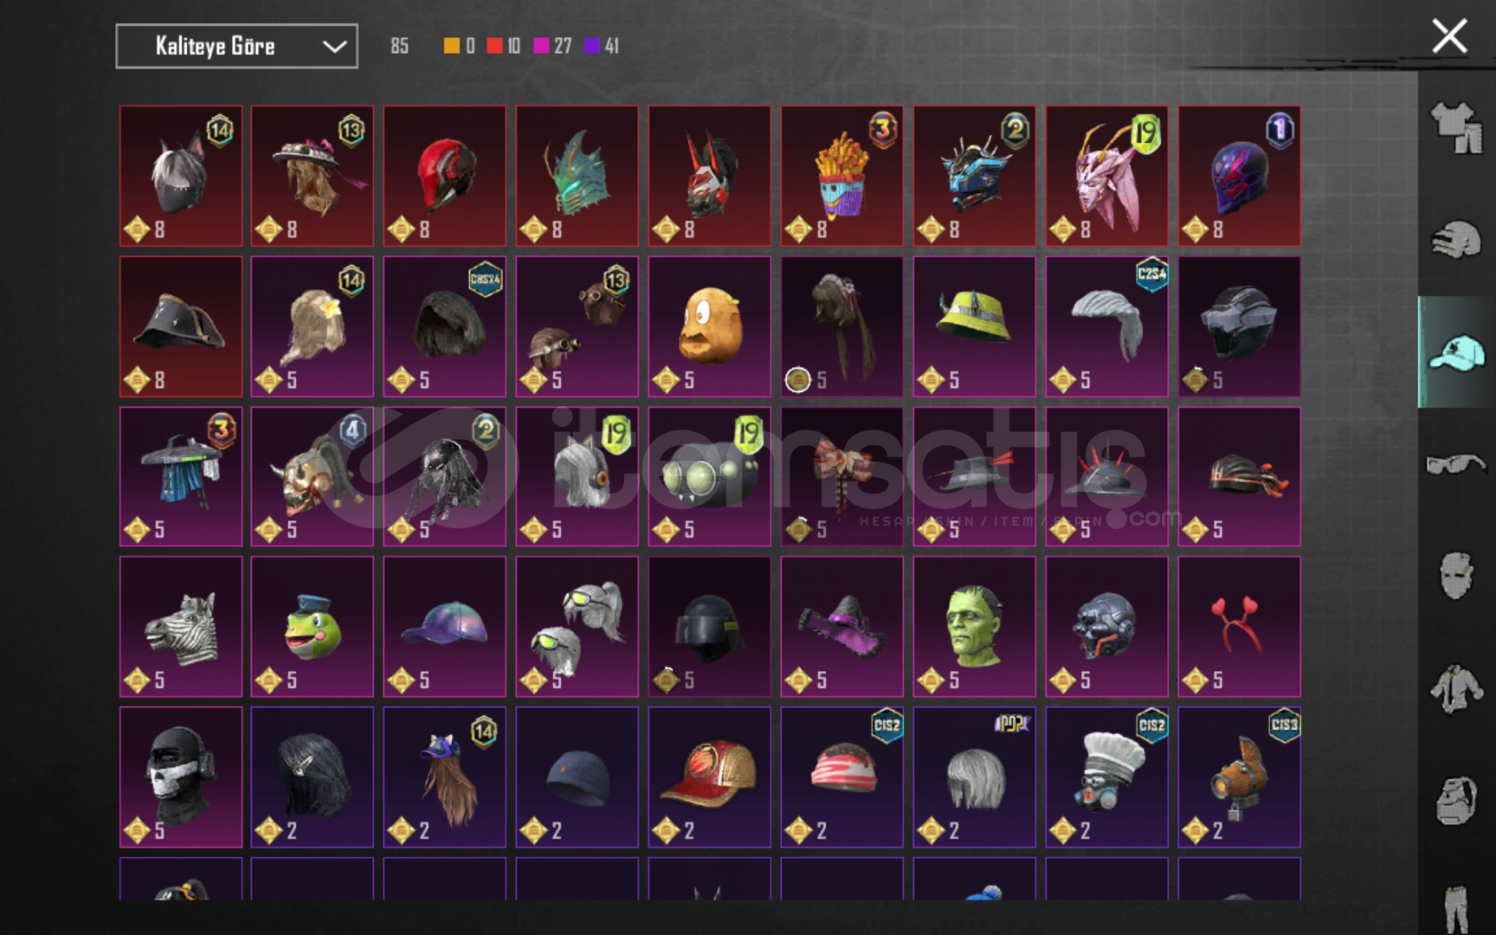The width and height of the screenshot is (1496, 935).
Task: Switch to the glasses category icon
Action: (1456, 464)
